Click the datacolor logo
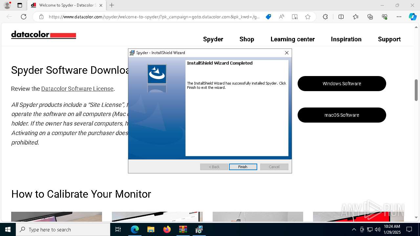420x236 pixels. 44,35
